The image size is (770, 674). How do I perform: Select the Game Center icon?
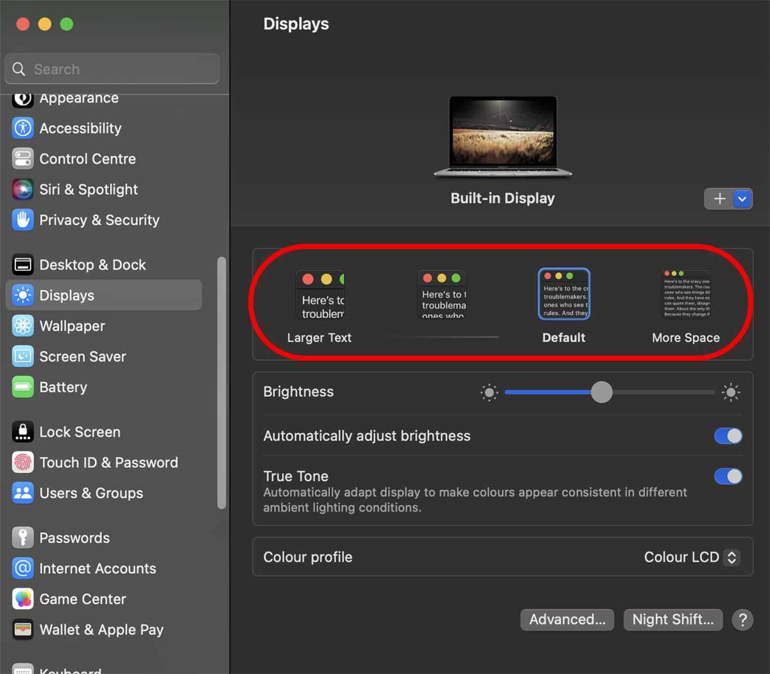[x=23, y=599]
